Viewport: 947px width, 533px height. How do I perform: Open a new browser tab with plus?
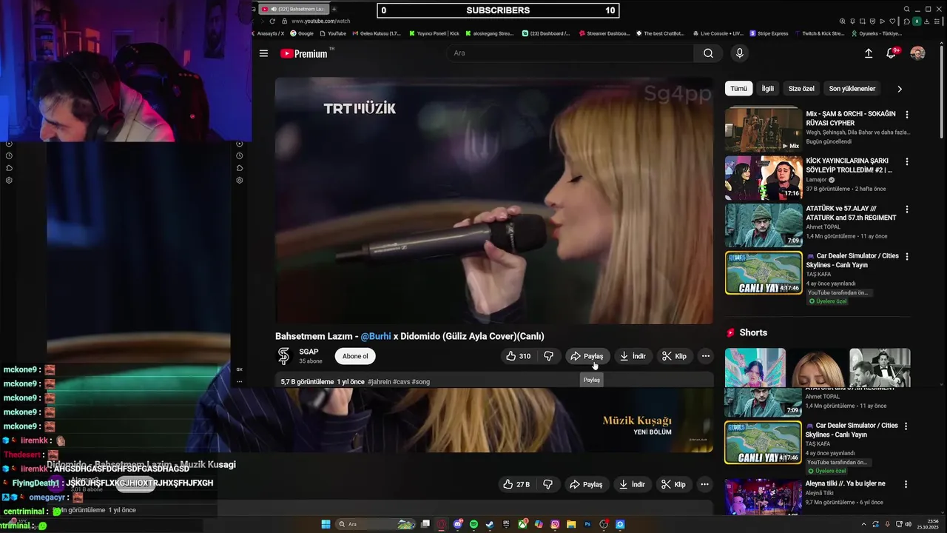pos(334,9)
